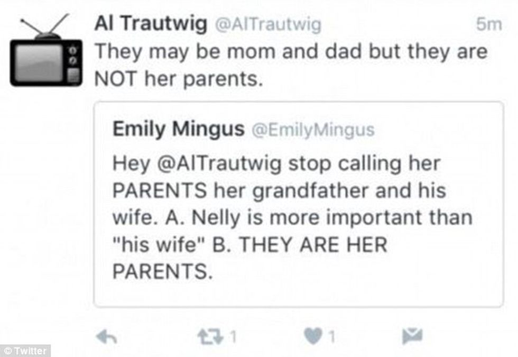The width and height of the screenshot is (518, 357).
Task: Click the "NOT her parents." line of the tweet
Action: pyautogui.click(x=178, y=79)
